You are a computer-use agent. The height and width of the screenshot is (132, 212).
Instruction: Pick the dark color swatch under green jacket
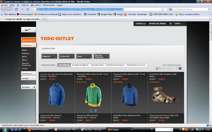coord(93,111)
